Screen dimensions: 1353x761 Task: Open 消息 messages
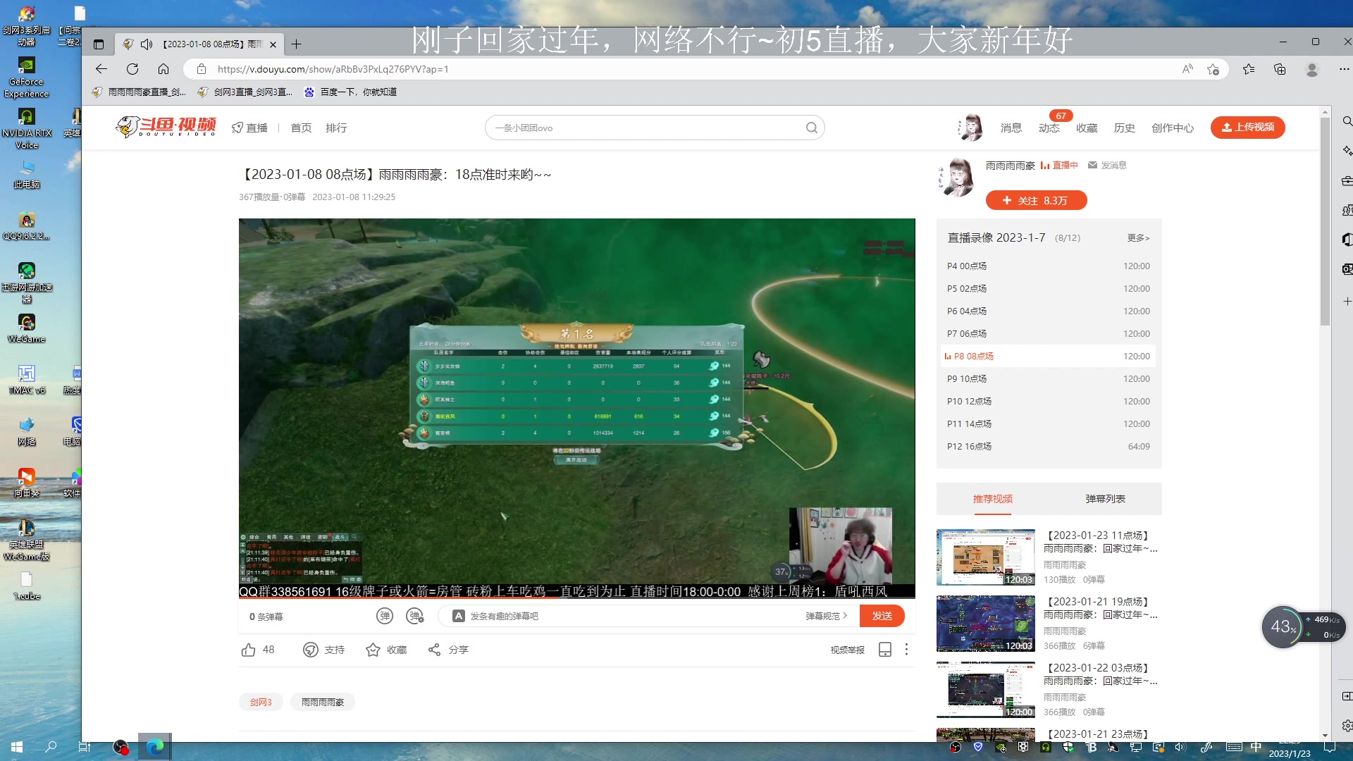pyautogui.click(x=1011, y=128)
